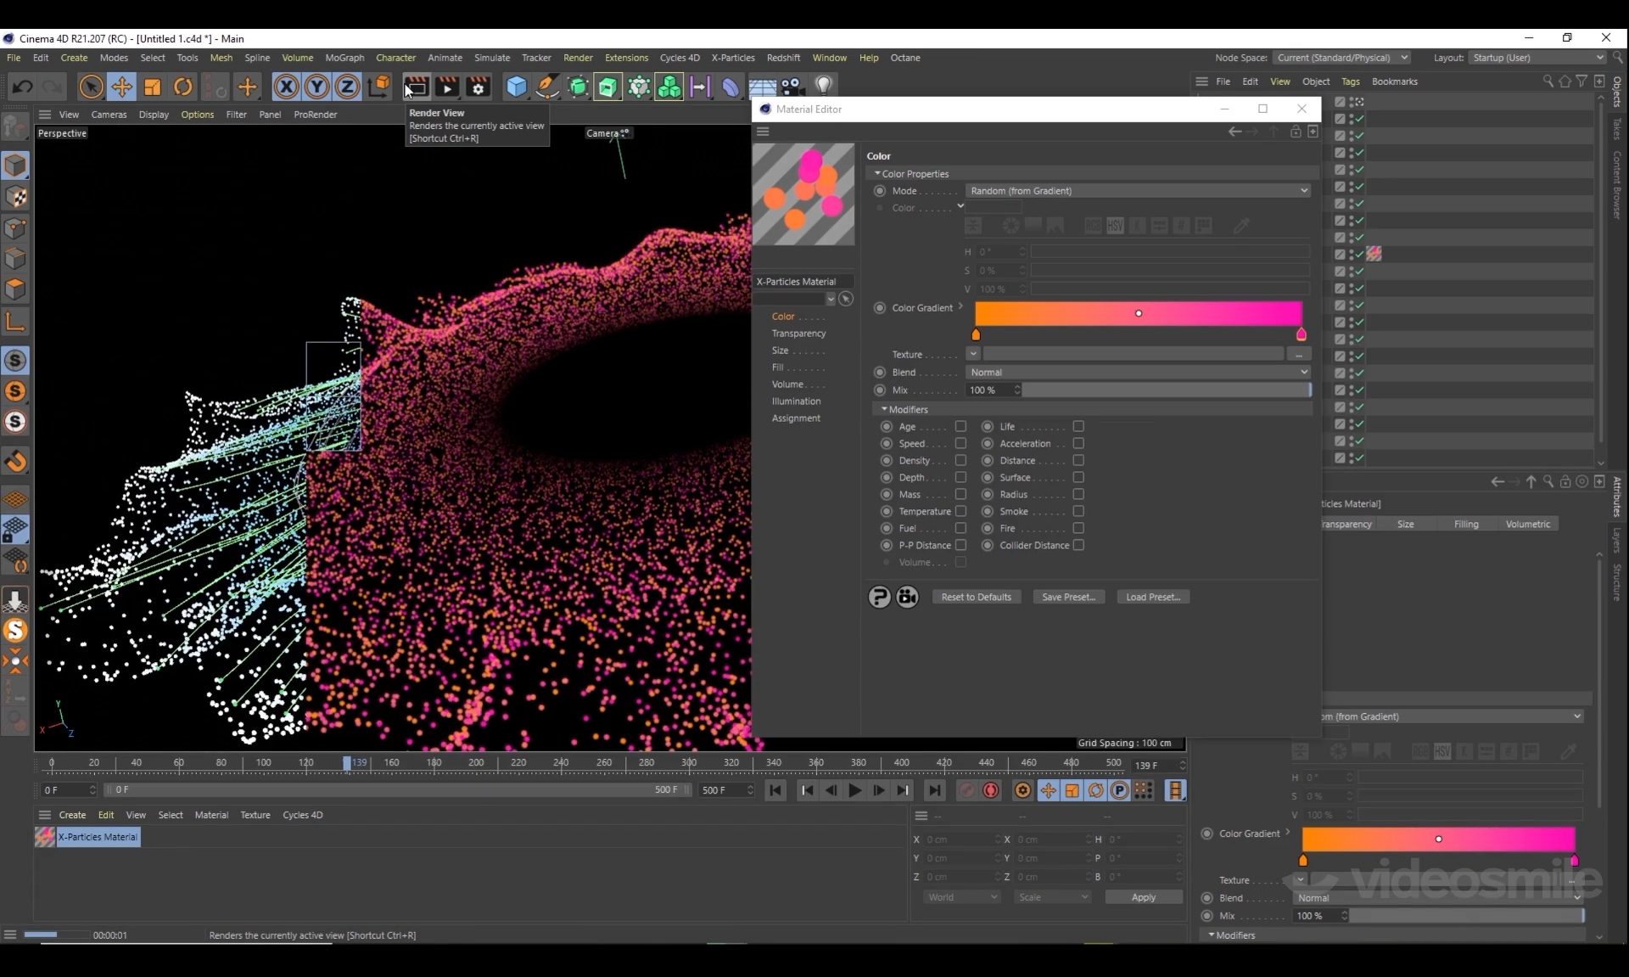The image size is (1629, 977).
Task: Click the Save Preset button
Action: pyautogui.click(x=1068, y=598)
